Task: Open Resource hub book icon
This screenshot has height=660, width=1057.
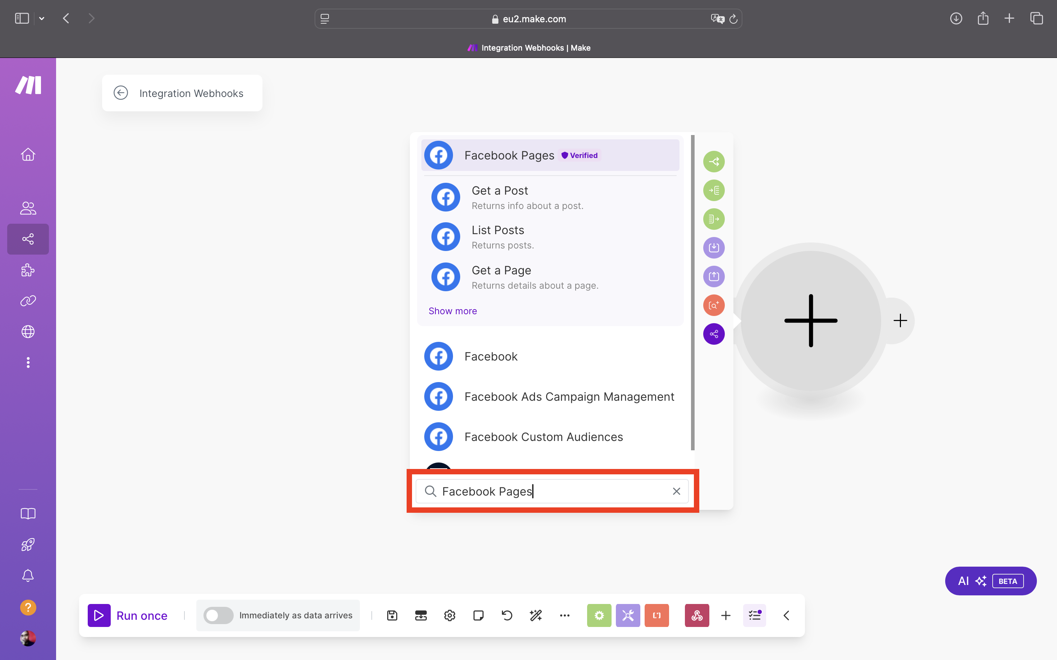Action: click(28, 514)
